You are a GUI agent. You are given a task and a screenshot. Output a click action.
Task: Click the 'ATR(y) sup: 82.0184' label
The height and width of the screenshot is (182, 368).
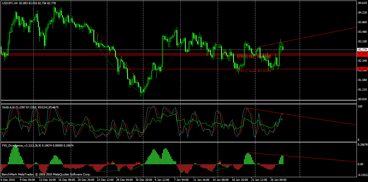coord(254,72)
